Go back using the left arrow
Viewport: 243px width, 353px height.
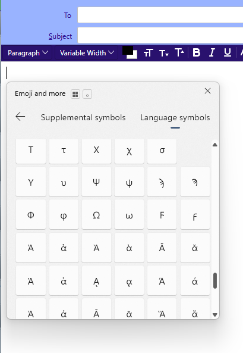click(20, 117)
